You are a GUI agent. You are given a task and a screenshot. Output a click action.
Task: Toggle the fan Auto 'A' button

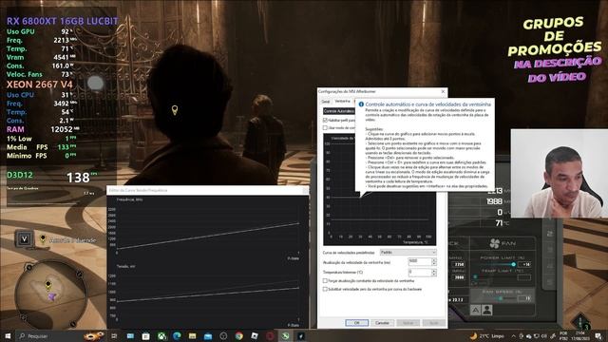point(475,310)
